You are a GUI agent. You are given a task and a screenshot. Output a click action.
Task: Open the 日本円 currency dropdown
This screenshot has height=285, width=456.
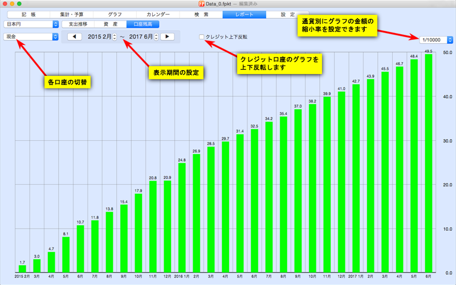pos(31,25)
